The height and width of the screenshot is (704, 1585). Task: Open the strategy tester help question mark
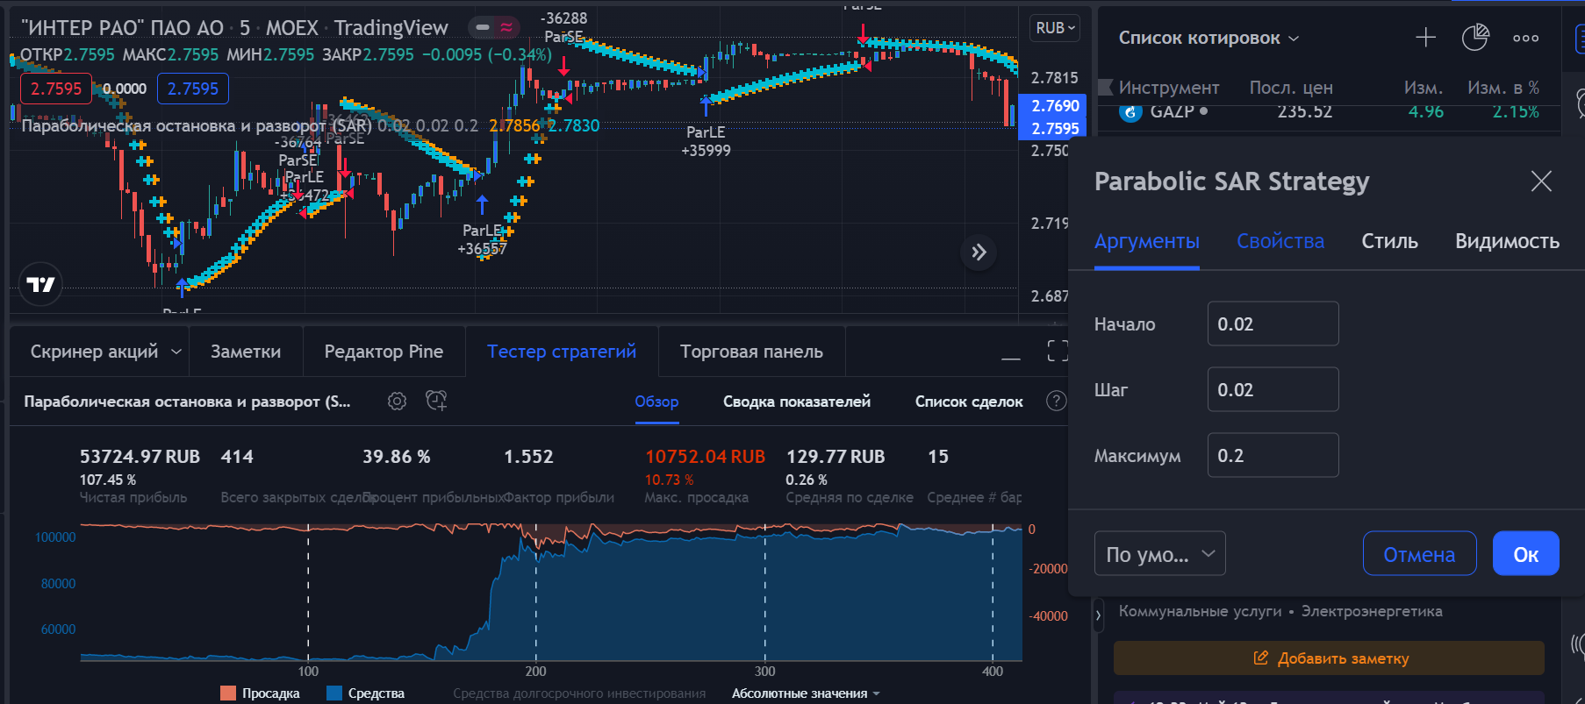click(1056, 402)
